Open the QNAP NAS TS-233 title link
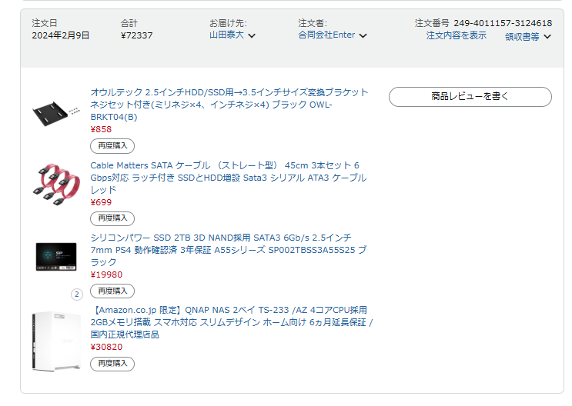 (230, 311)
